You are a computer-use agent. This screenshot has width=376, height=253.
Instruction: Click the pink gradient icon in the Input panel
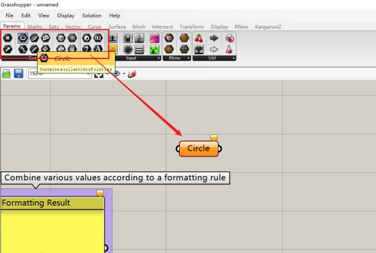click(x=154, y=38)
